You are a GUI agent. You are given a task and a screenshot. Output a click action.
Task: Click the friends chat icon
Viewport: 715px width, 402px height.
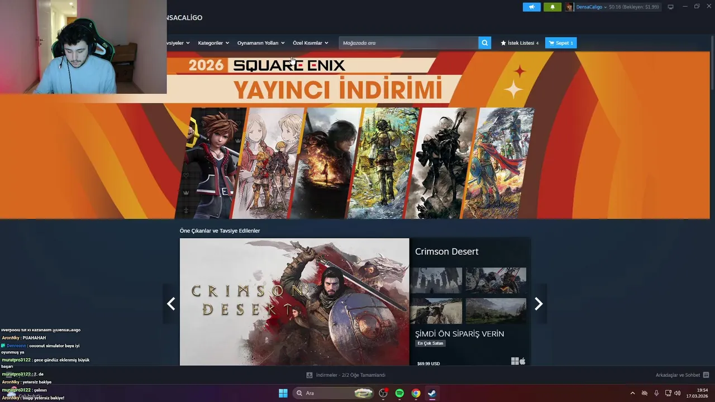[x=706, y=375]
